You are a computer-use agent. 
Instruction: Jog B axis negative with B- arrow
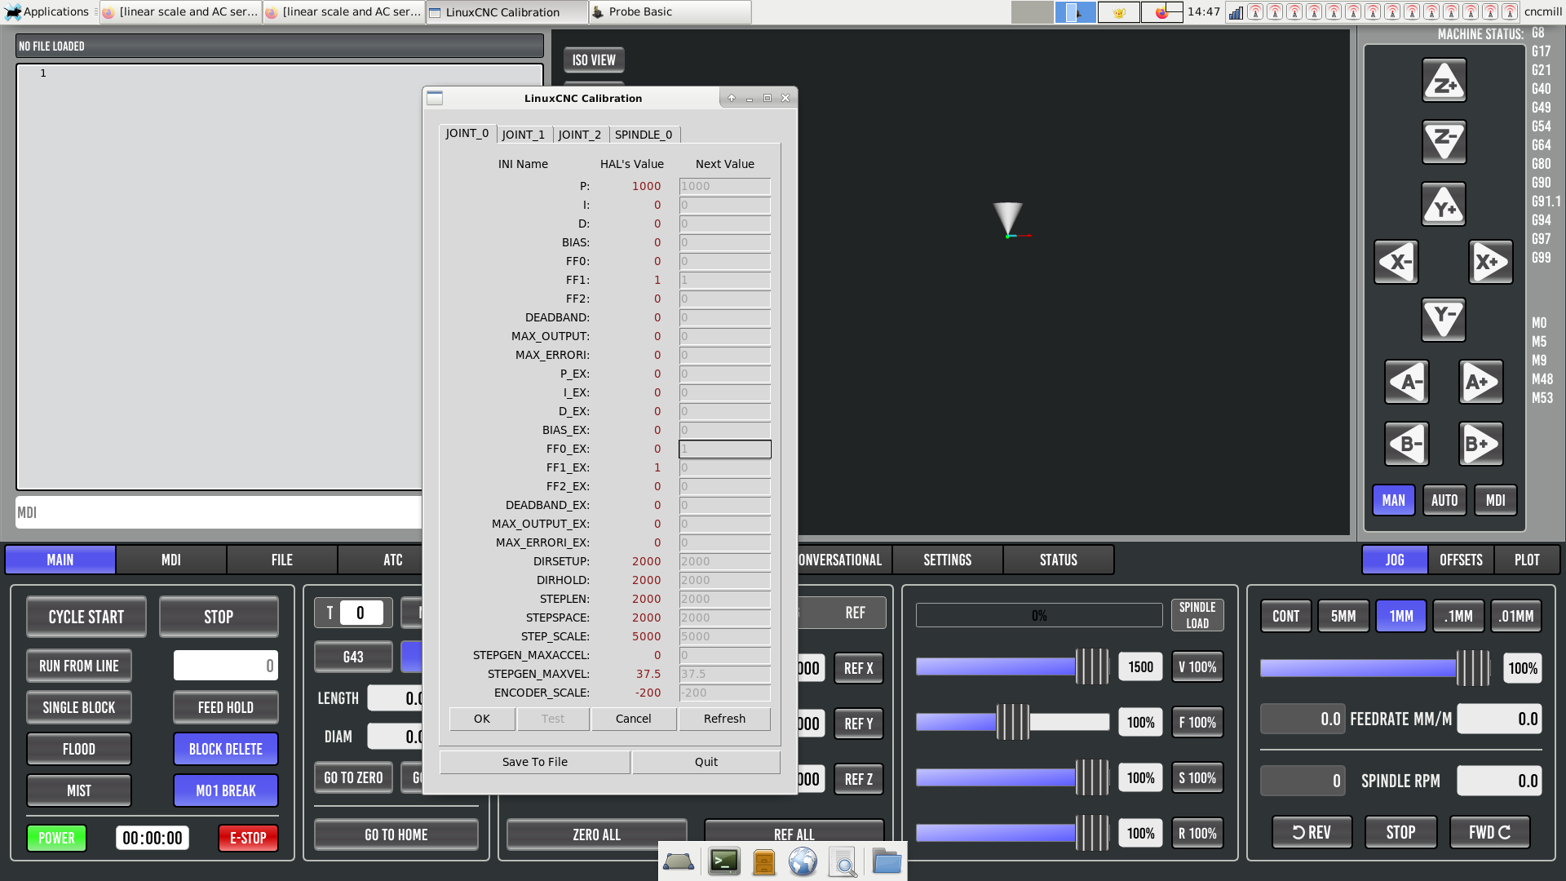(x=1407, y=444)
